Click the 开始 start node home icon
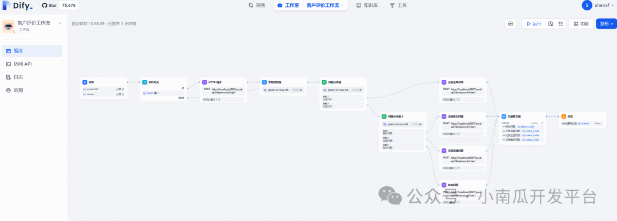This screenshot has height=221, width=617. (85, 82)
